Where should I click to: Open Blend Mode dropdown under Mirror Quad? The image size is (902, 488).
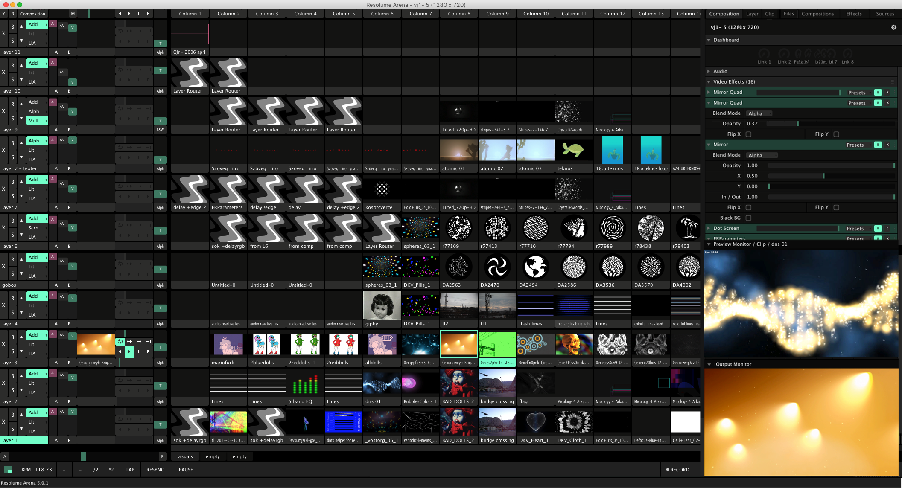[759, 113]
